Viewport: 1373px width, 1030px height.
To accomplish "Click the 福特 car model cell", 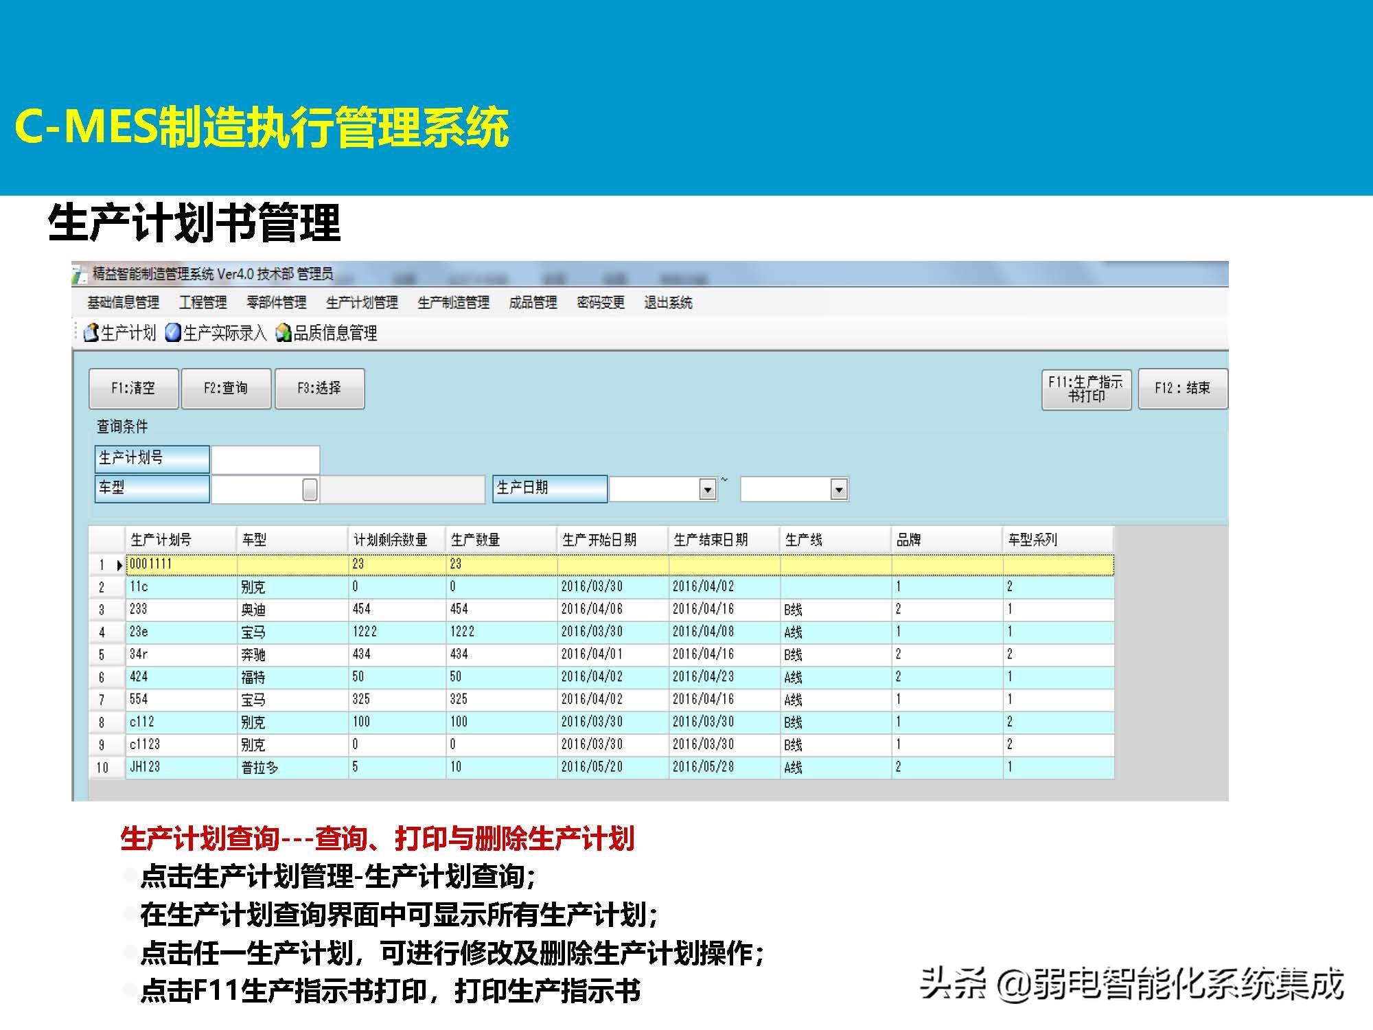I will [292, 677].
